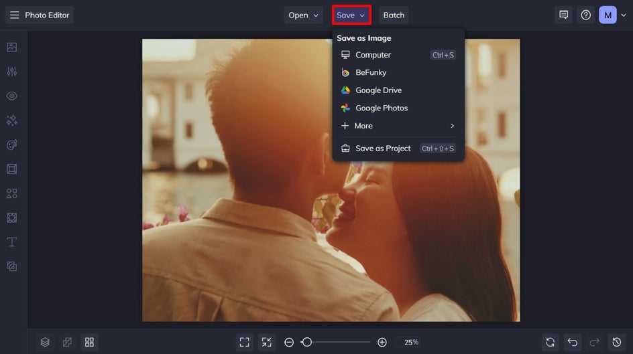Open the Touch Up eye tool
The width and height of the screenshot is (633, 354).
11,96
